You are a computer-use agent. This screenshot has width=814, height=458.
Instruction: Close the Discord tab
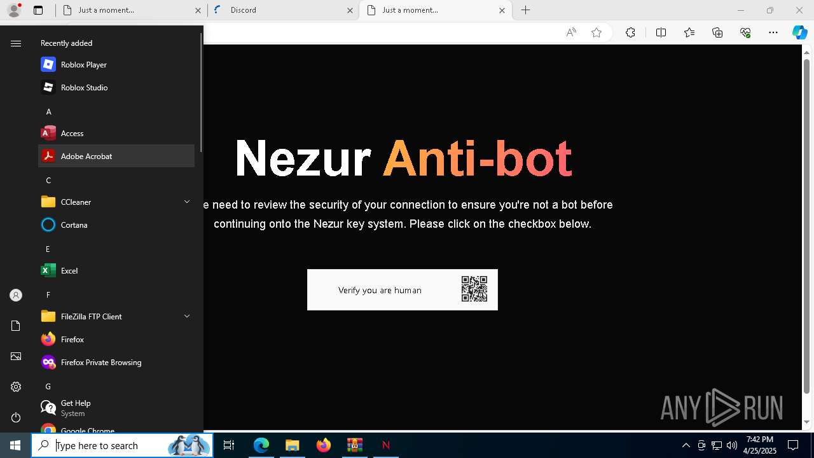click(x=349, y=10)
